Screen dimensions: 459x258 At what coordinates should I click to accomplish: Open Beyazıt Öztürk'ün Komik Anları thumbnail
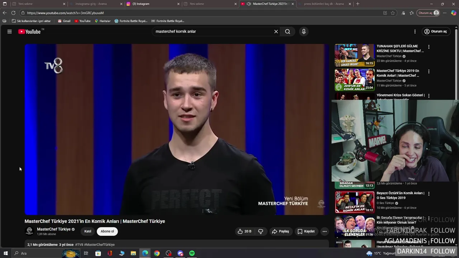tap(355, 202)
